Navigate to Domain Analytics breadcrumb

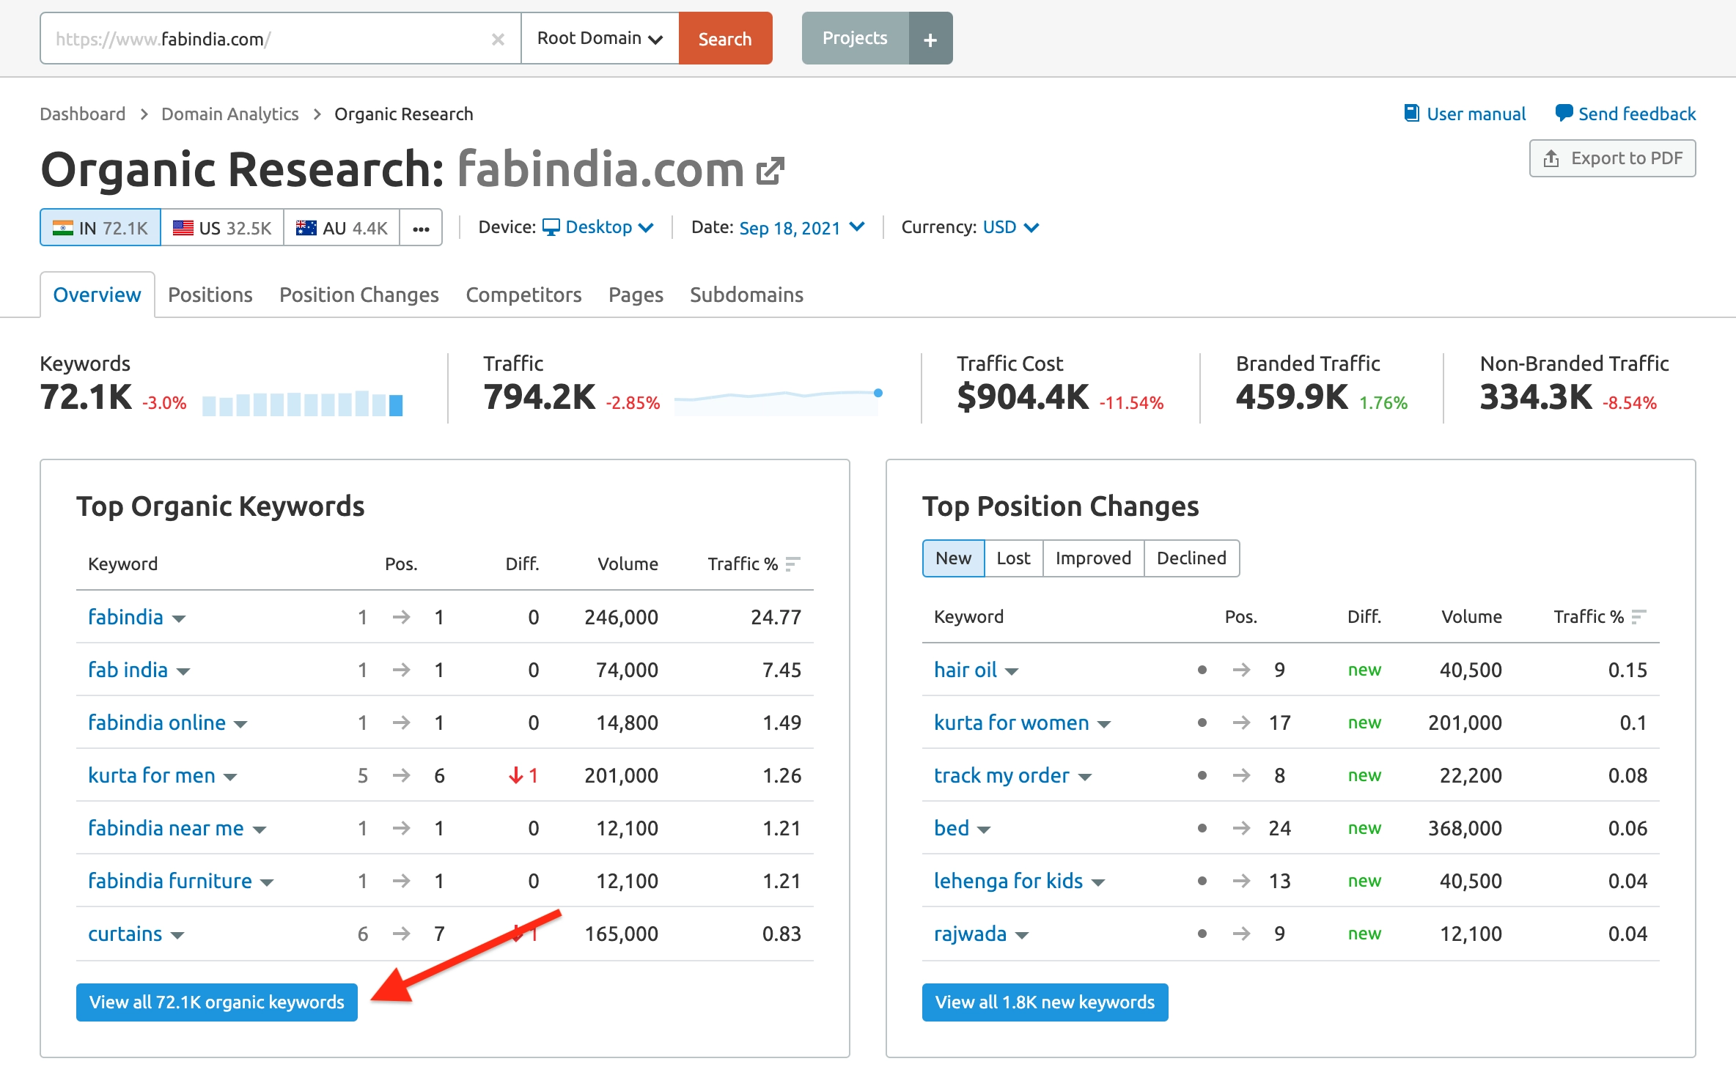[x=229, y=114]
